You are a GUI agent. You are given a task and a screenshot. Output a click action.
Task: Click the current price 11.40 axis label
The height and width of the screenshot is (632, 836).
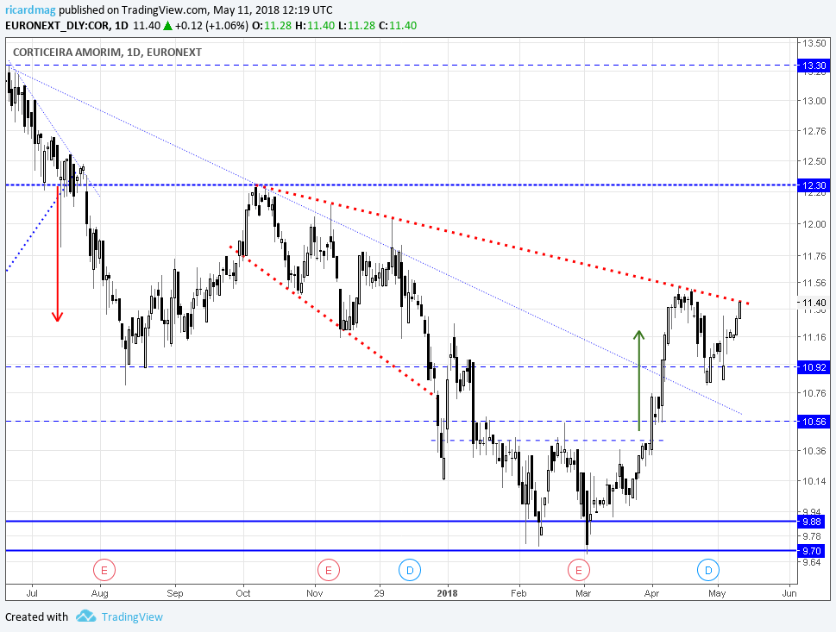814,303
